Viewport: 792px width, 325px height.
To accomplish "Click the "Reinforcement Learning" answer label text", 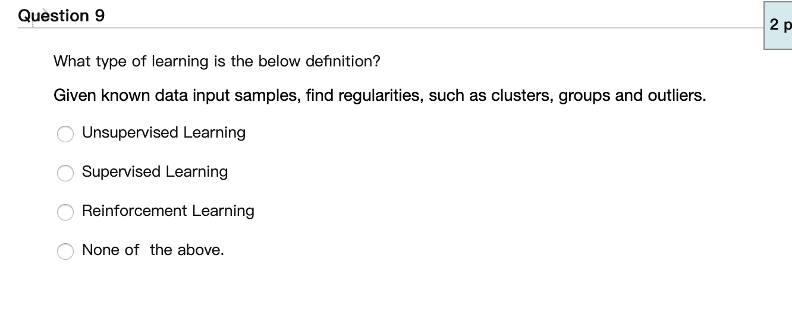I will (x=168, y=211).
